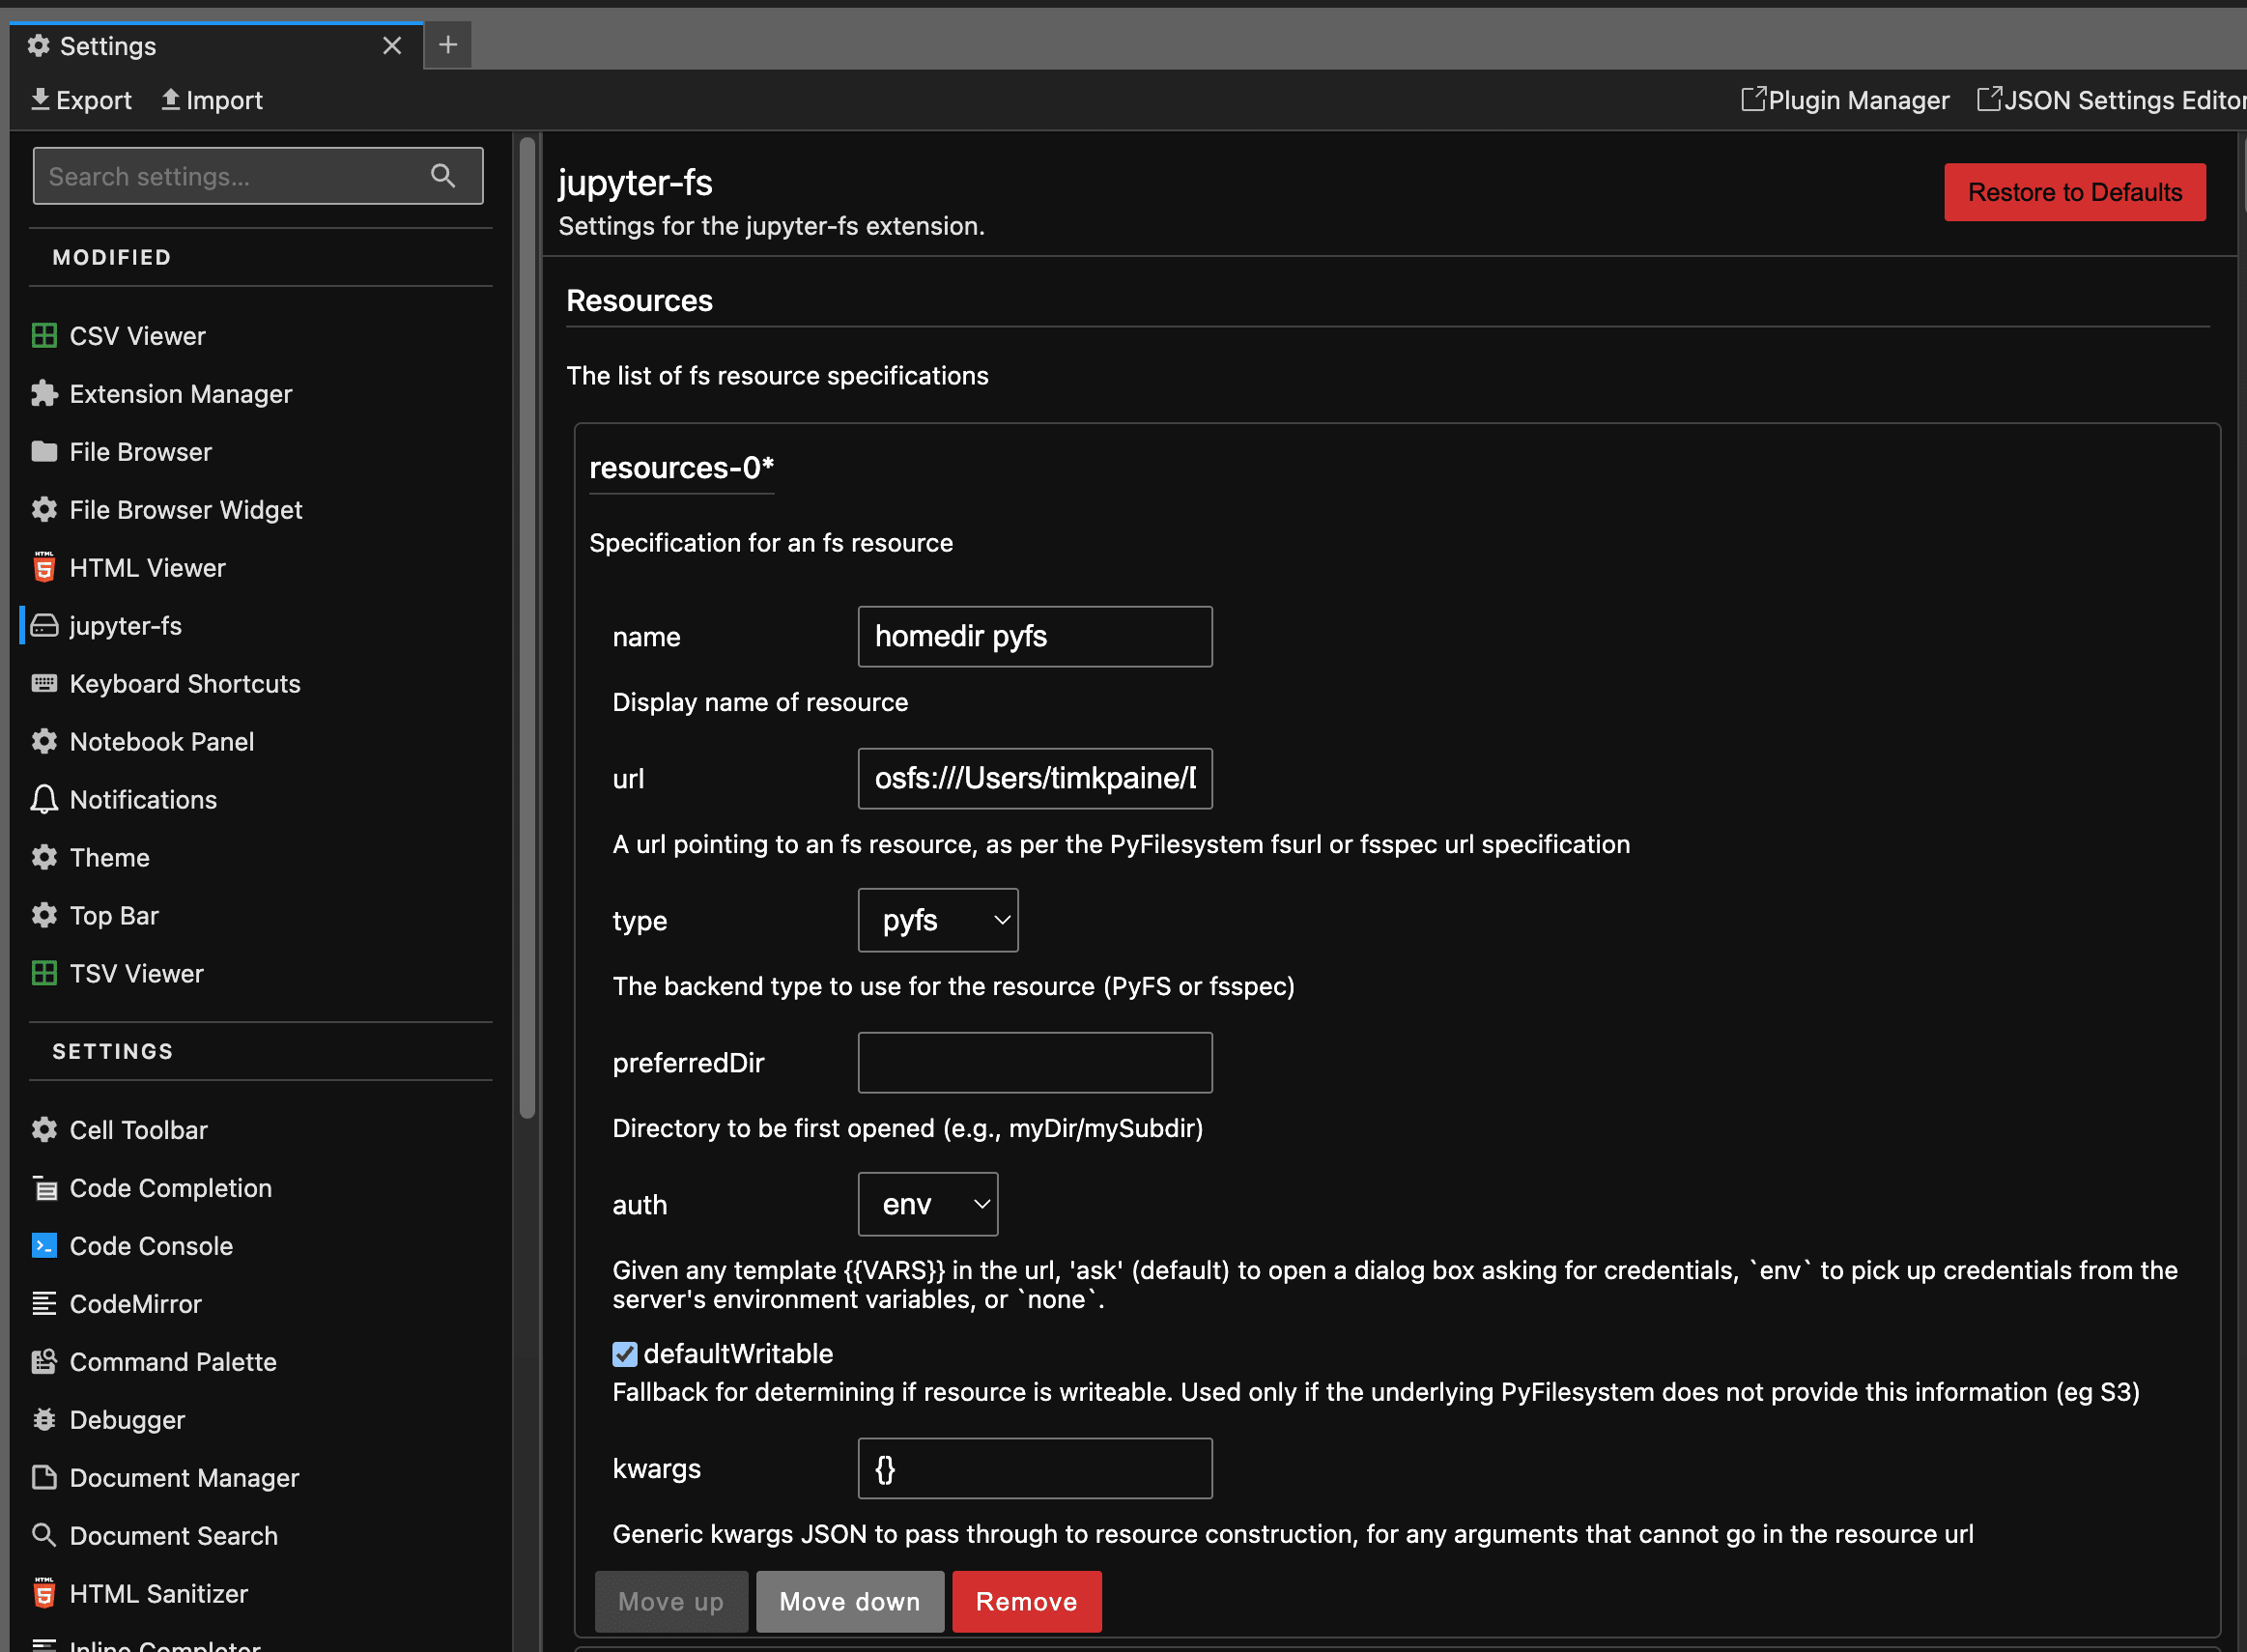Click the search magnifier icon in the settings search box

(443, 176)
